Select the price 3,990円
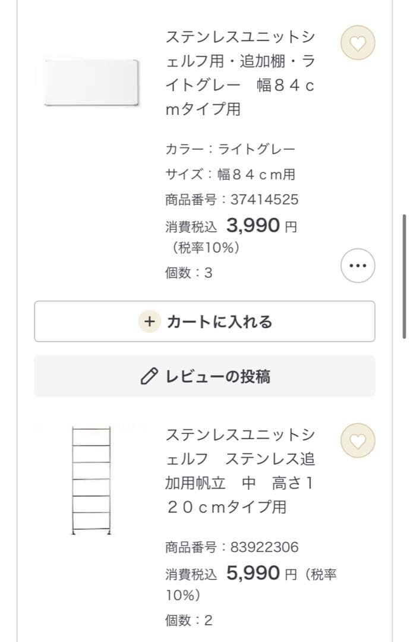The image size is (410, 642). [256, 225]
